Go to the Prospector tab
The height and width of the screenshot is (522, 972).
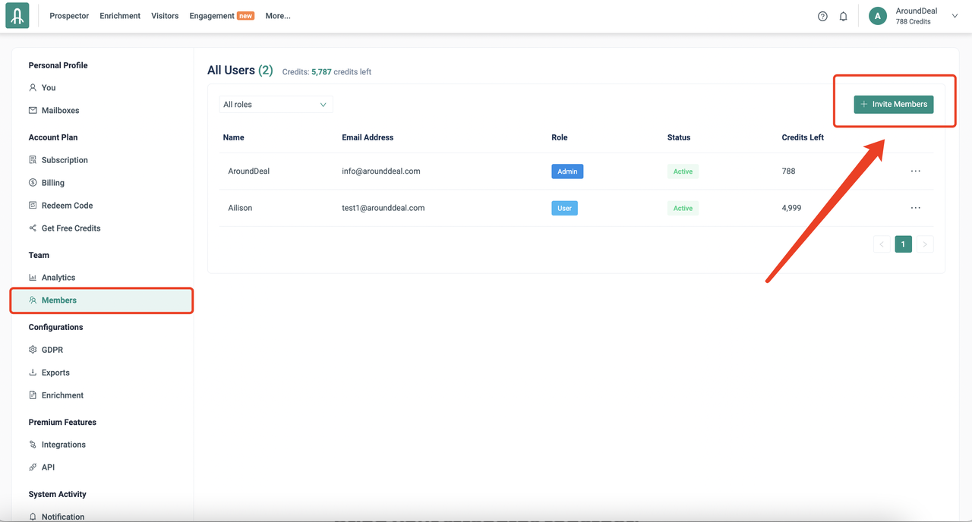(x=69, y=16)
